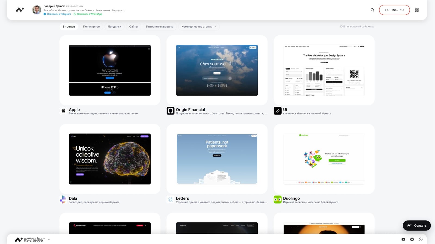
Task: Open the Коммерческие агенты external tab
Action: tap(199, 27)
